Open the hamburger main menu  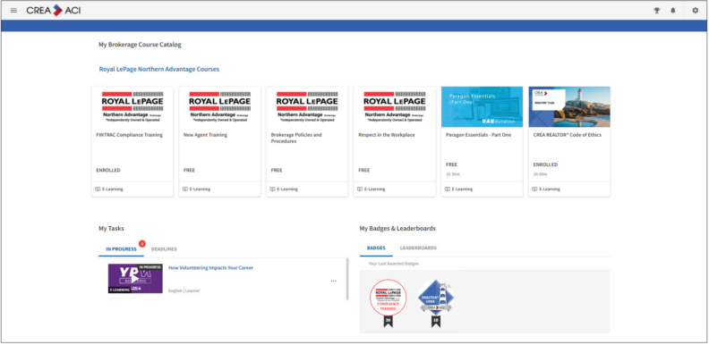tap(14, 11)
